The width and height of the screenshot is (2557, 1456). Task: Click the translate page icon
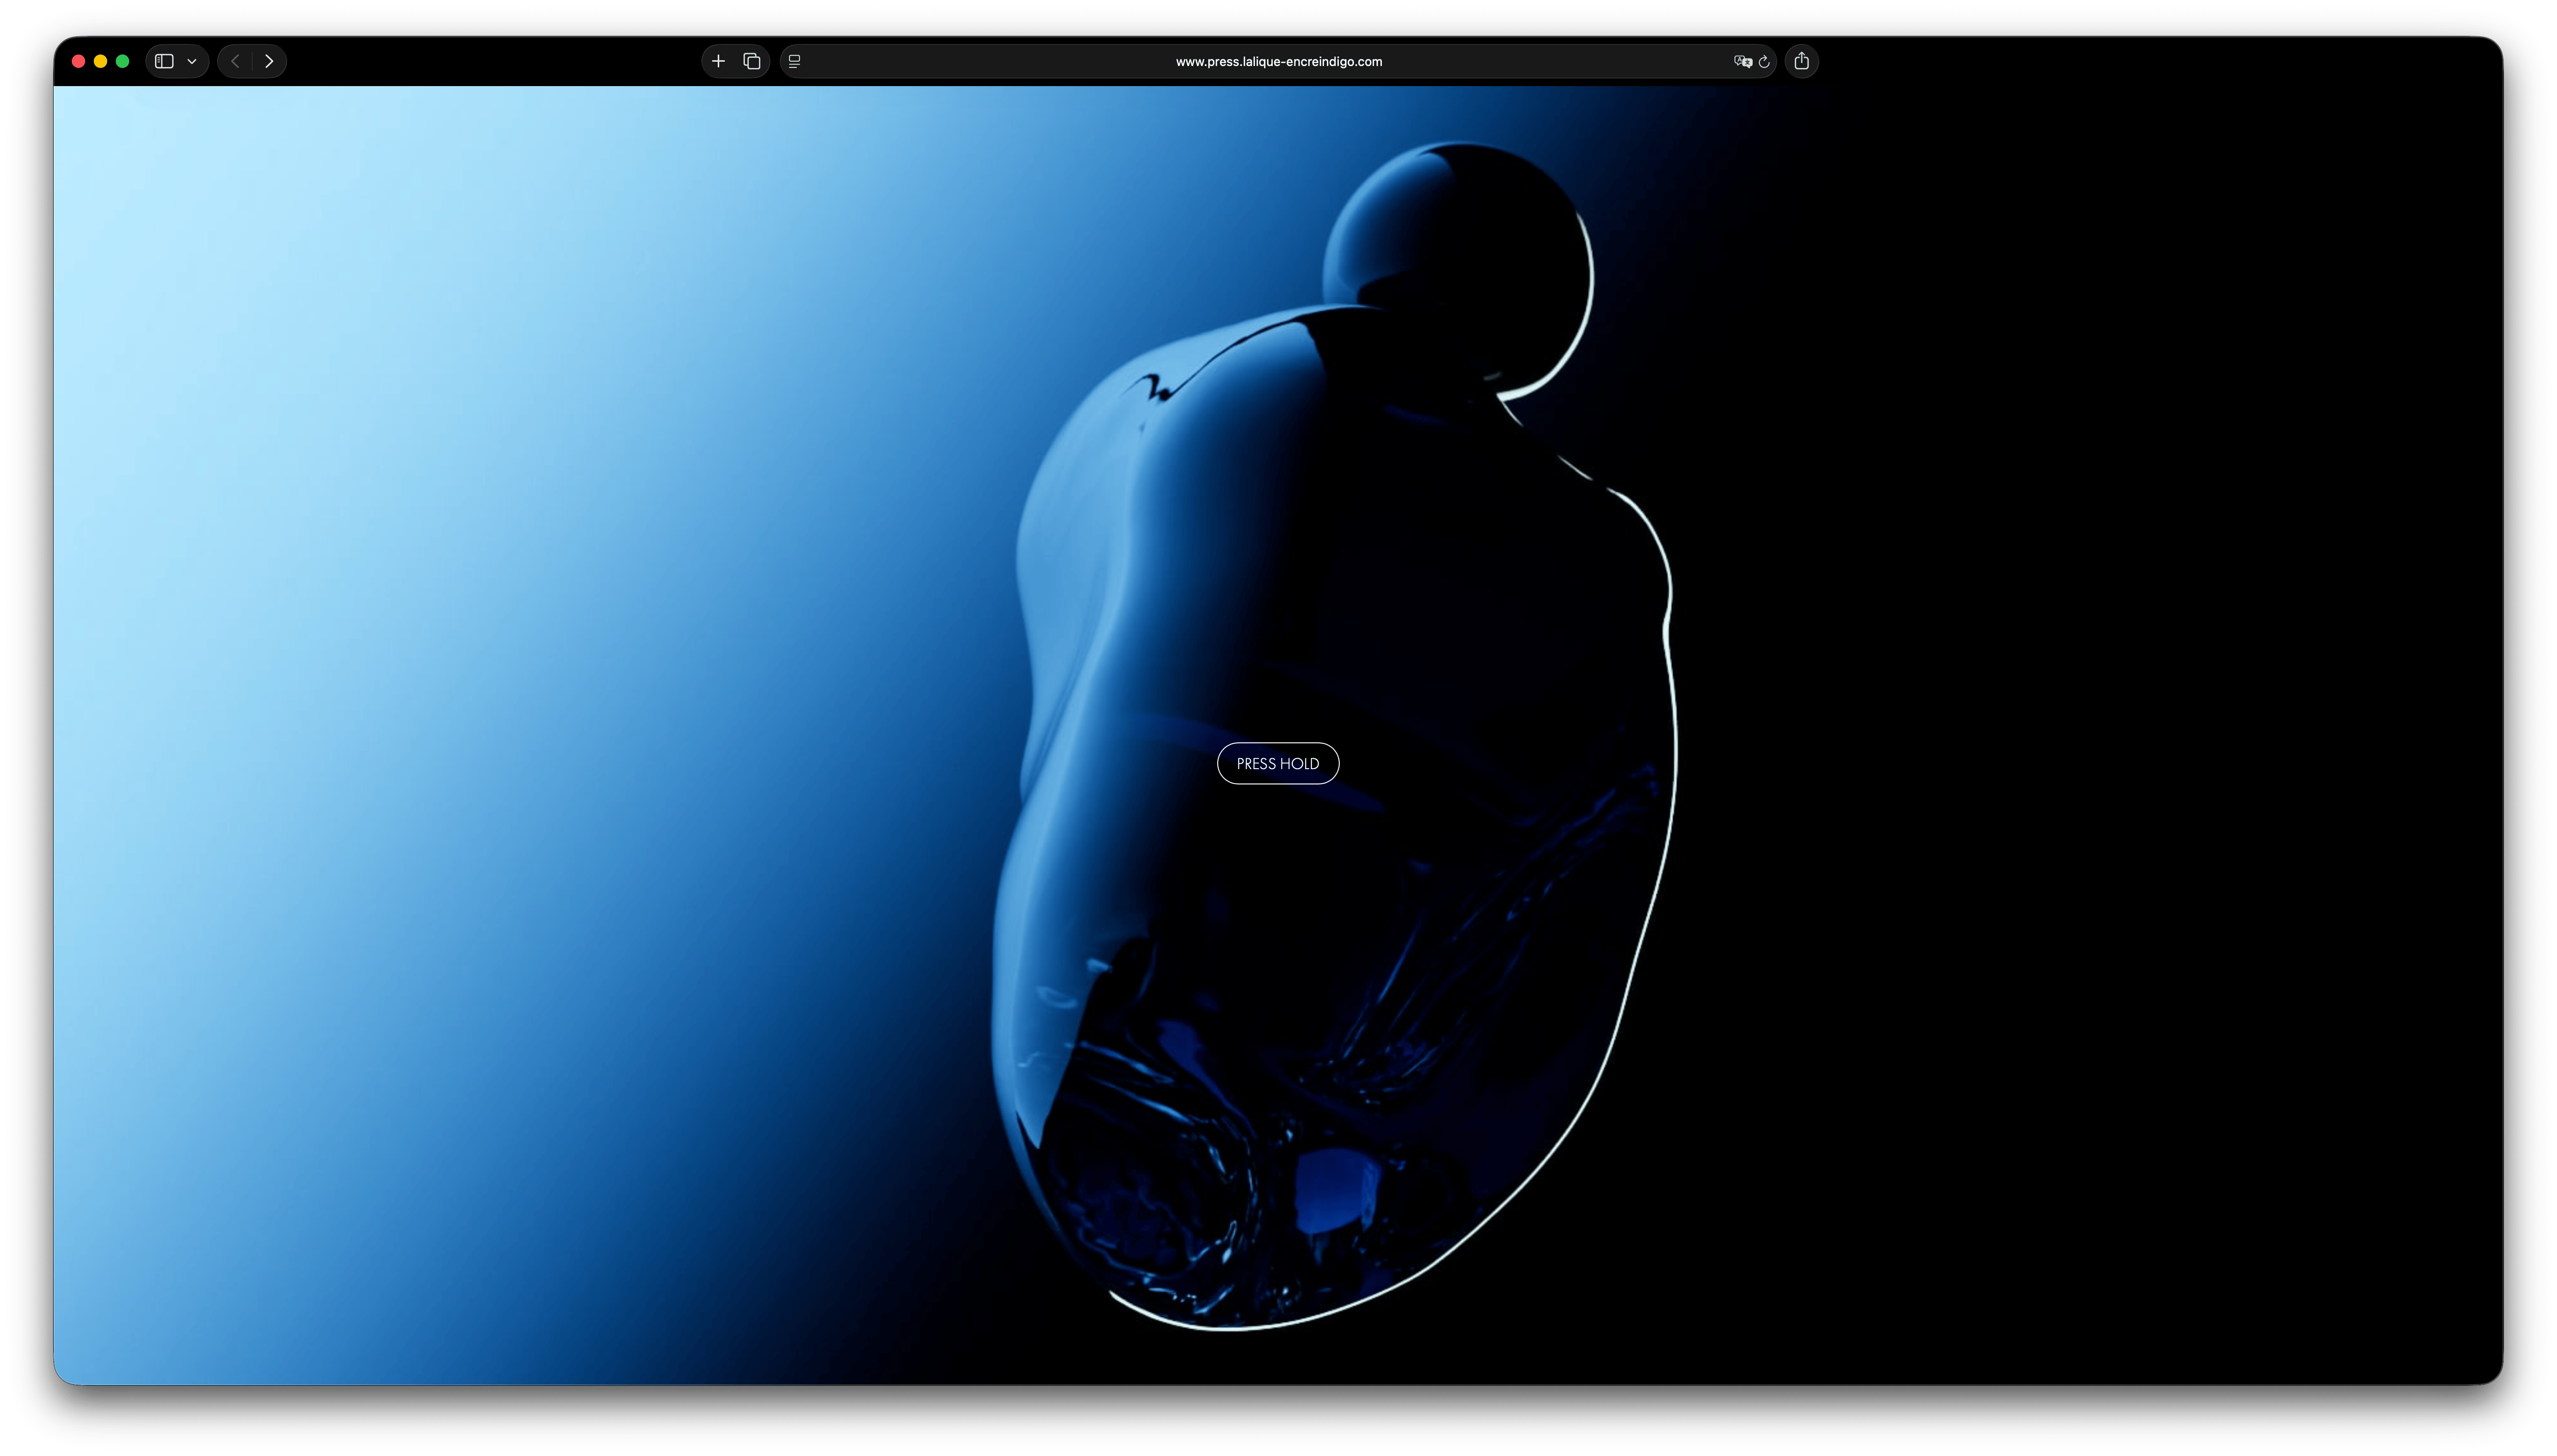click(1742, 61)
